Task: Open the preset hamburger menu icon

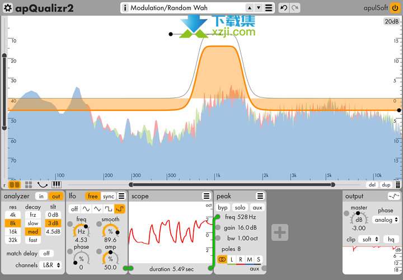Action: [269, 8]
